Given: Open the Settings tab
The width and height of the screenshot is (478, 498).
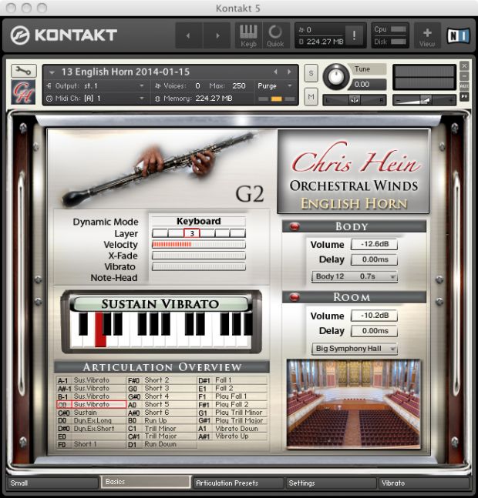Looking at the screenshot, I should [x=331, y=483].
